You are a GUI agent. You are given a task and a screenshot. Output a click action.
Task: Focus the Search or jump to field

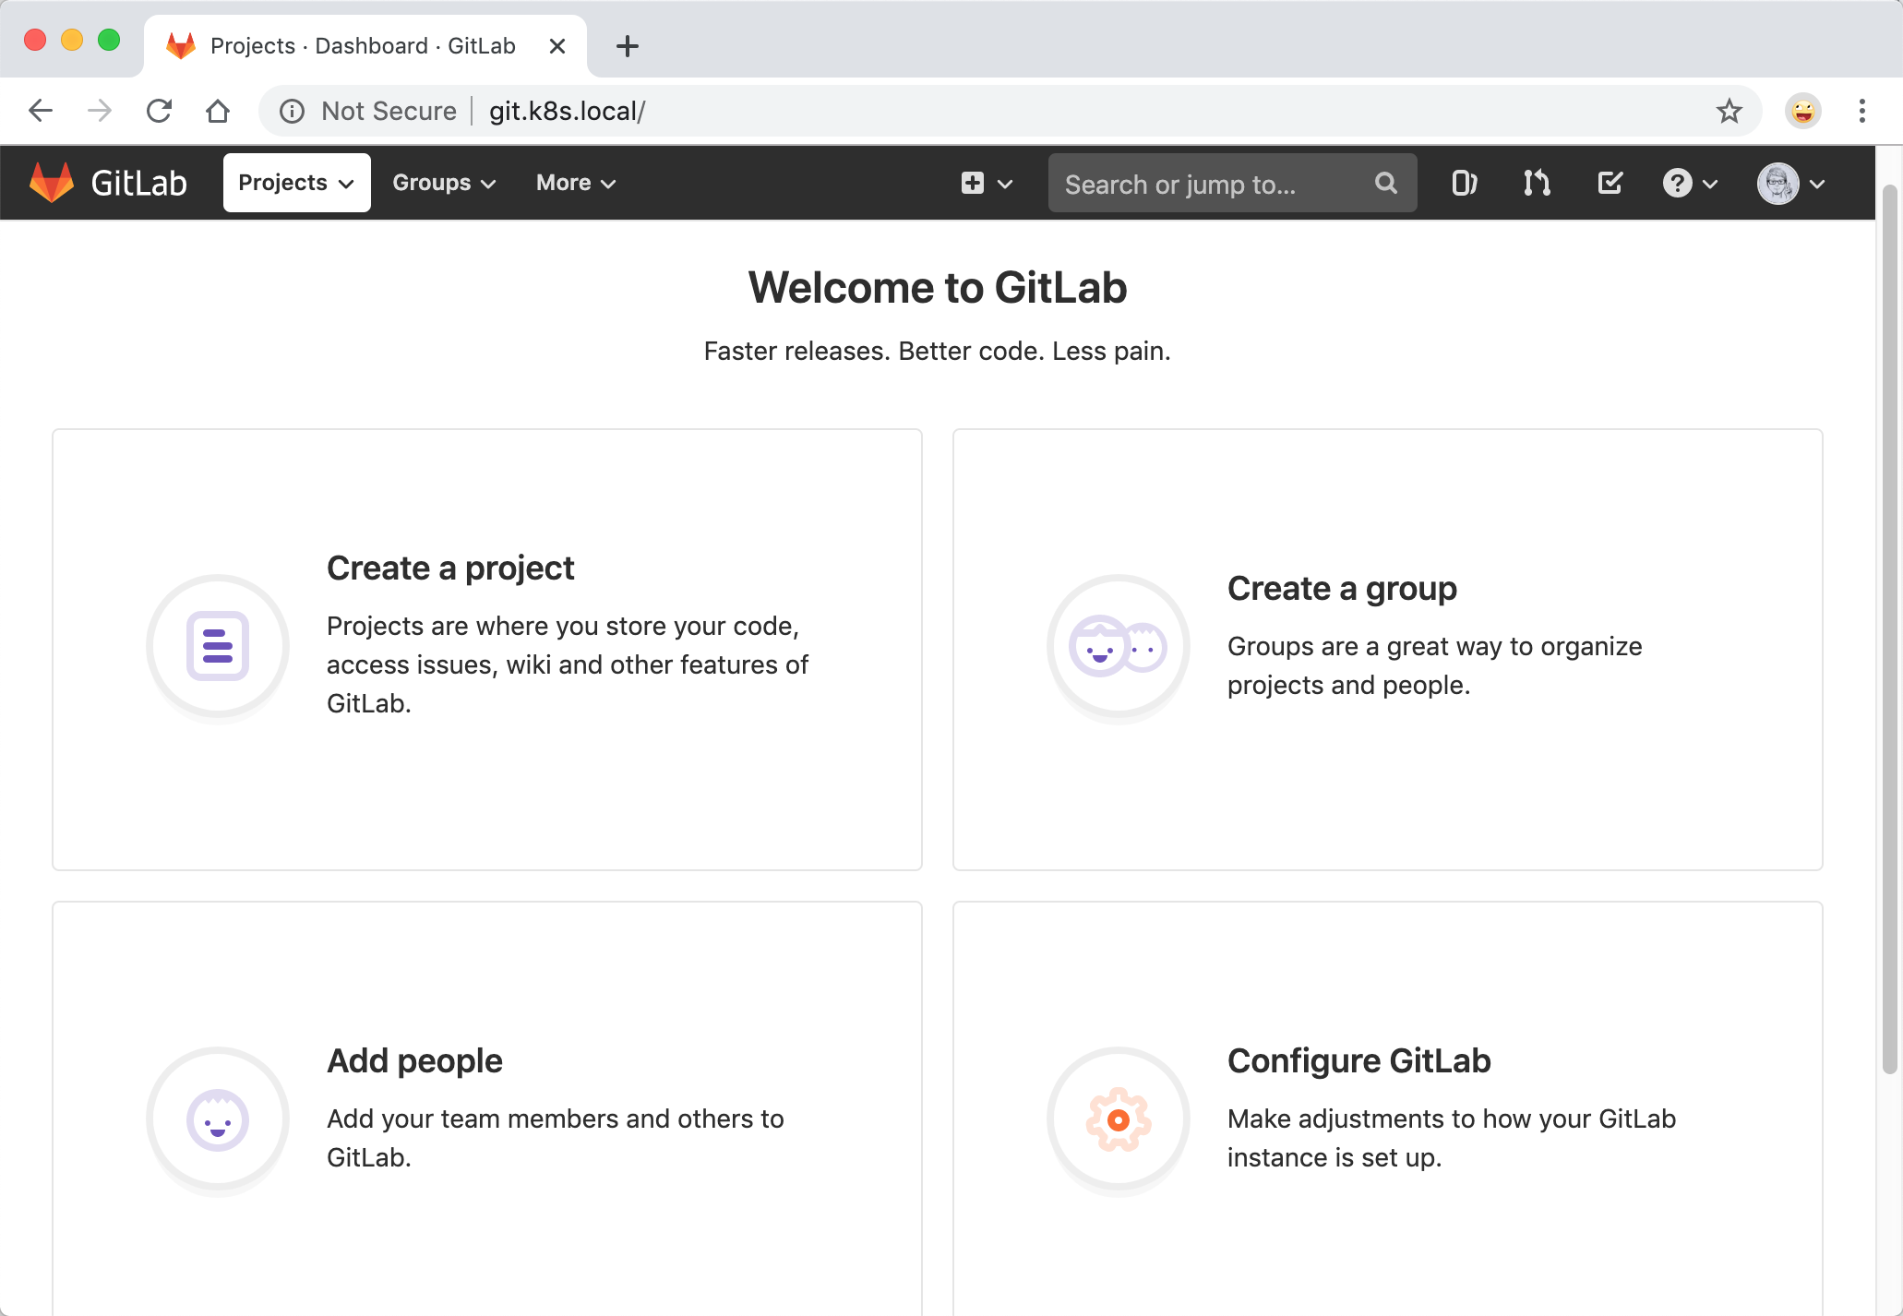click(x=1232, y=184)
